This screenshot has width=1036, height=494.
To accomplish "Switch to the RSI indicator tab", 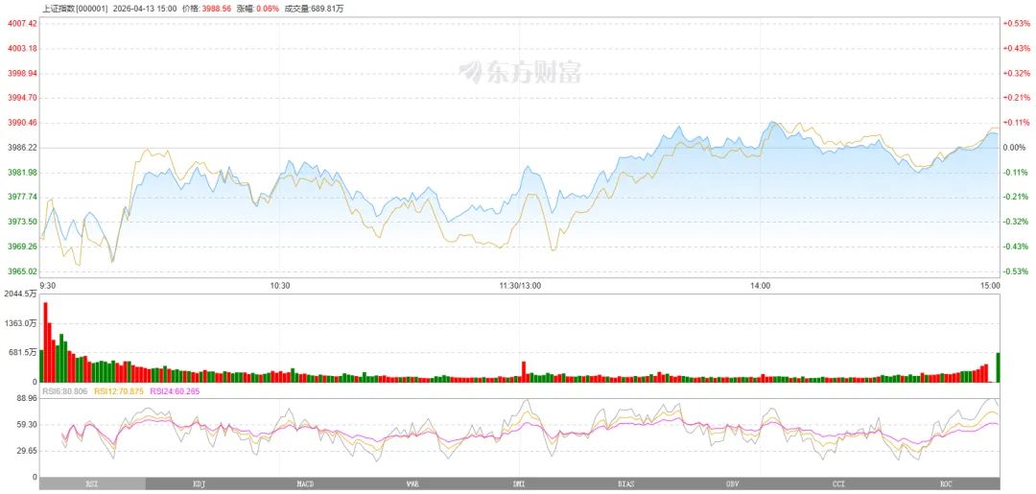I will pyautogui.click(x=92, y=484).
